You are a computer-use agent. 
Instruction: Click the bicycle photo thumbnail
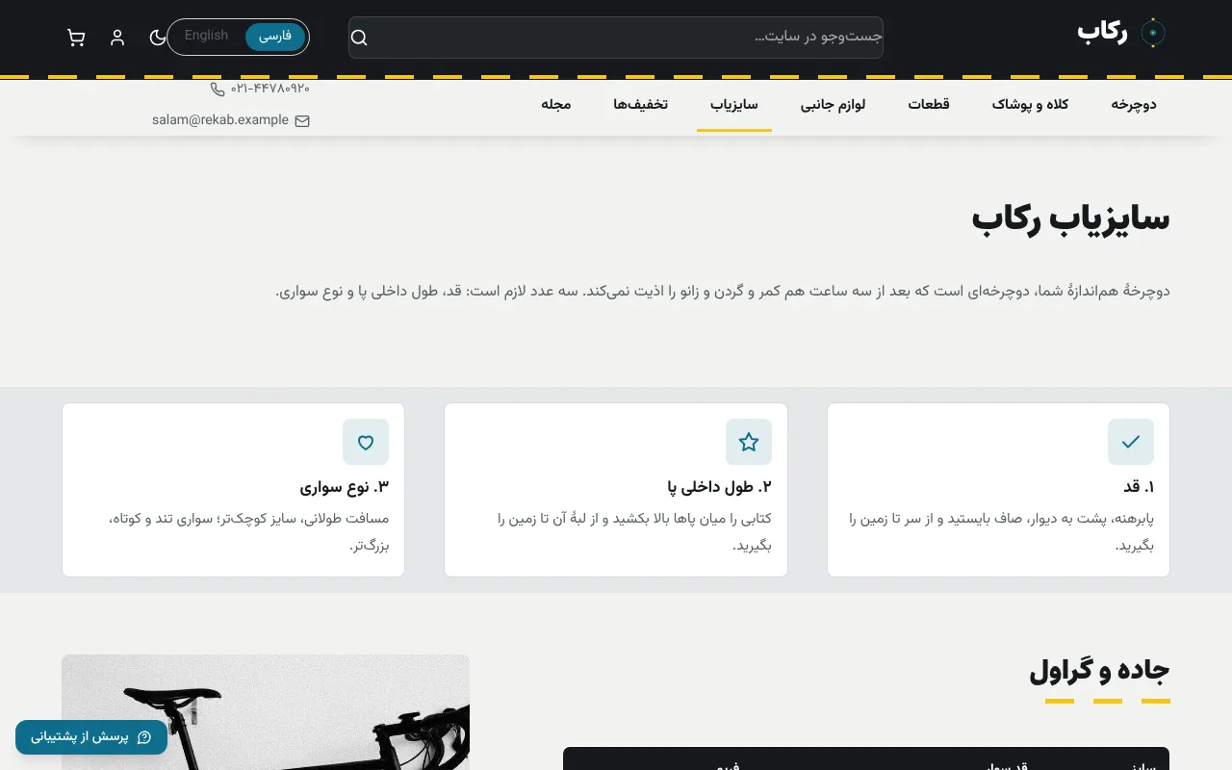[266, 712]
